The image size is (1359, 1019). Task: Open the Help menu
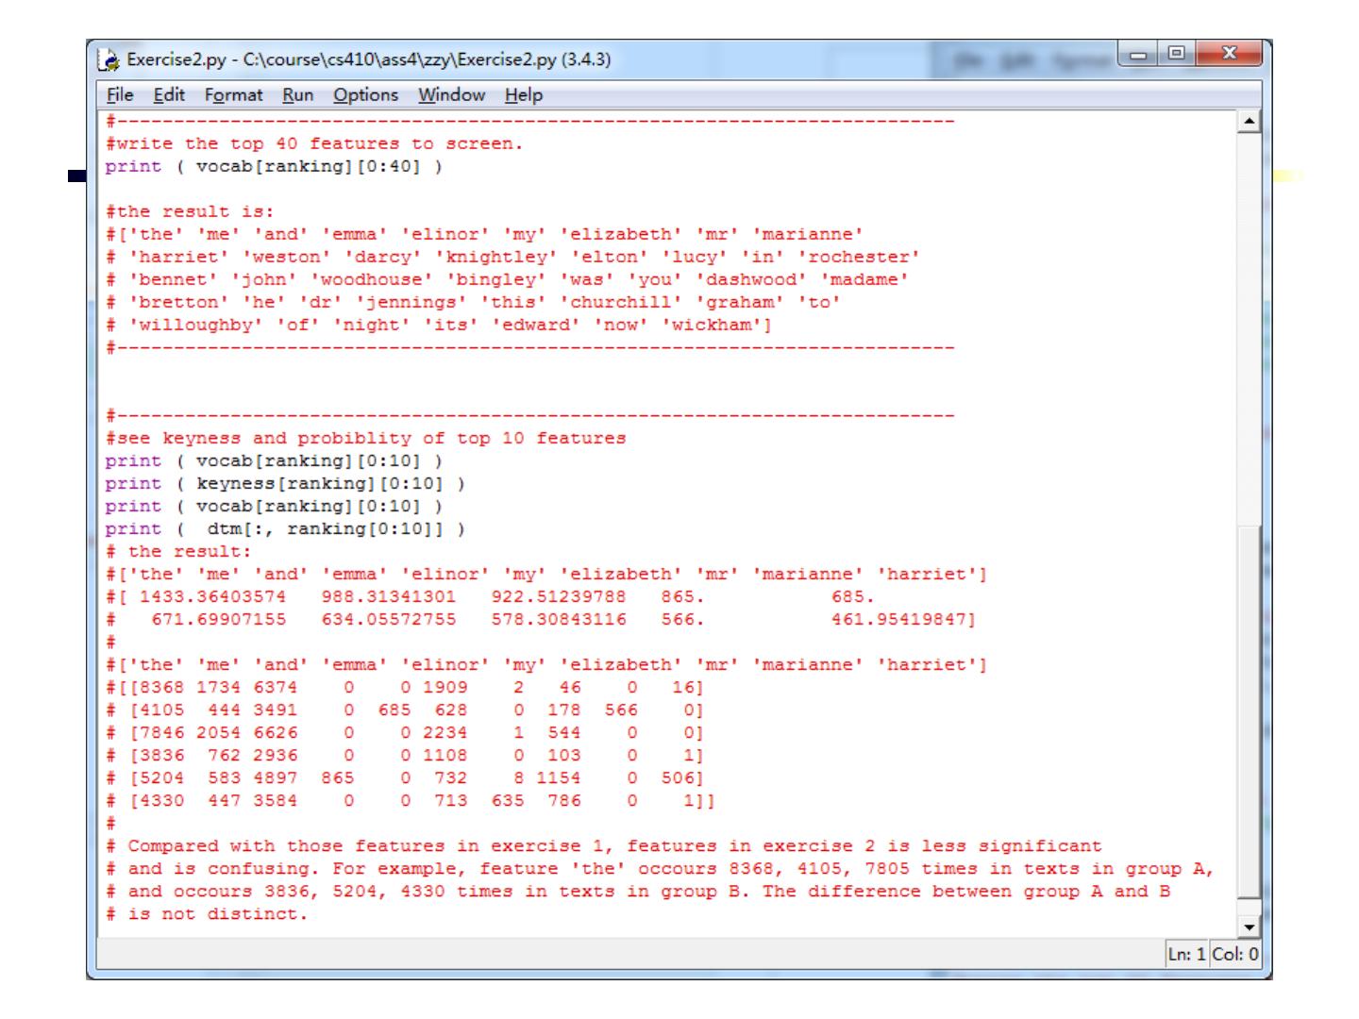click(x=523, y=95)
